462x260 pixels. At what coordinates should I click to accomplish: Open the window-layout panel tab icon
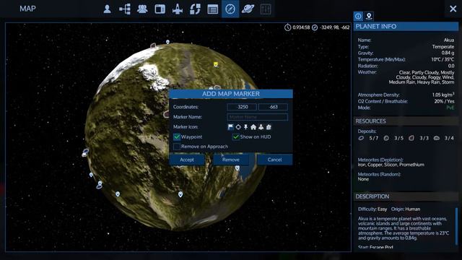pos(160,9)
